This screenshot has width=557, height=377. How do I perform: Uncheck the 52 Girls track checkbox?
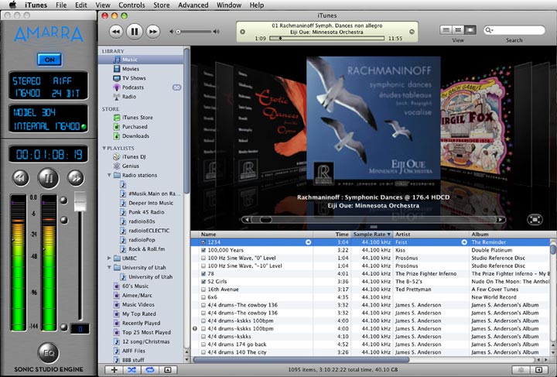203,282
